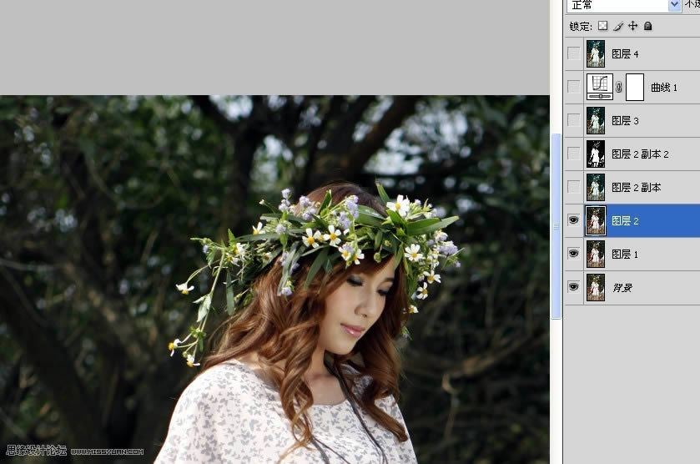
Task: Hide the 图层 2 layer using eye icon
Action: pos(573,220)
